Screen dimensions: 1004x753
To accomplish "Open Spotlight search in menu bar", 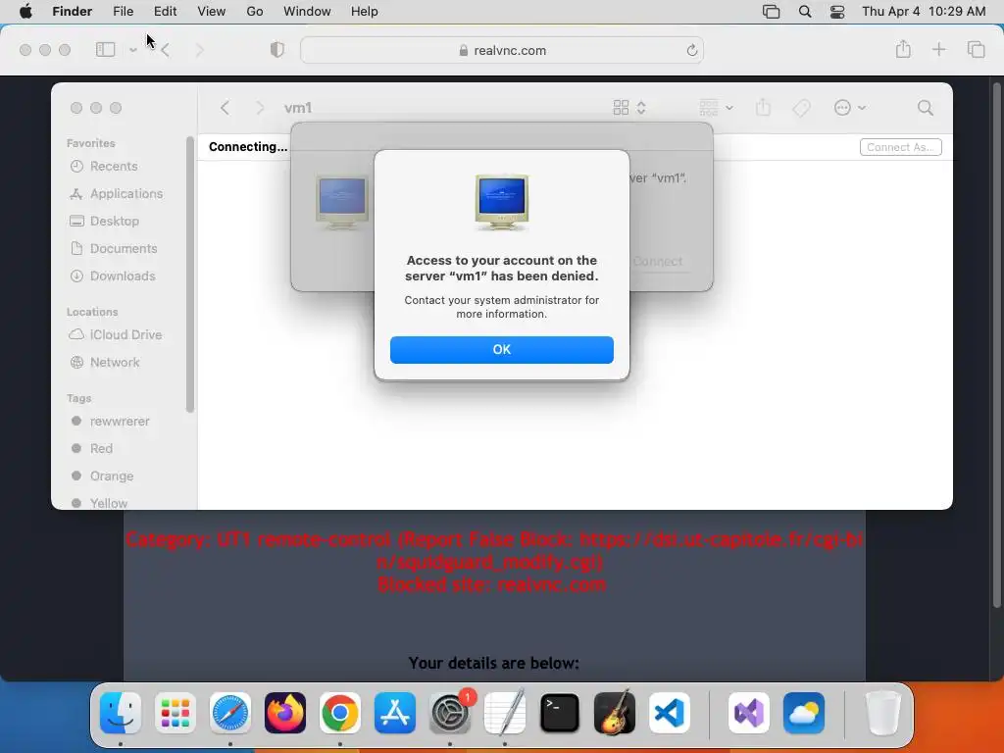I will pyautogui.click(x=805, y=12).
